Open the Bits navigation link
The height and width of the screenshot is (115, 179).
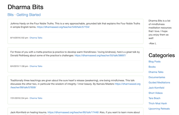click(10, 15)
